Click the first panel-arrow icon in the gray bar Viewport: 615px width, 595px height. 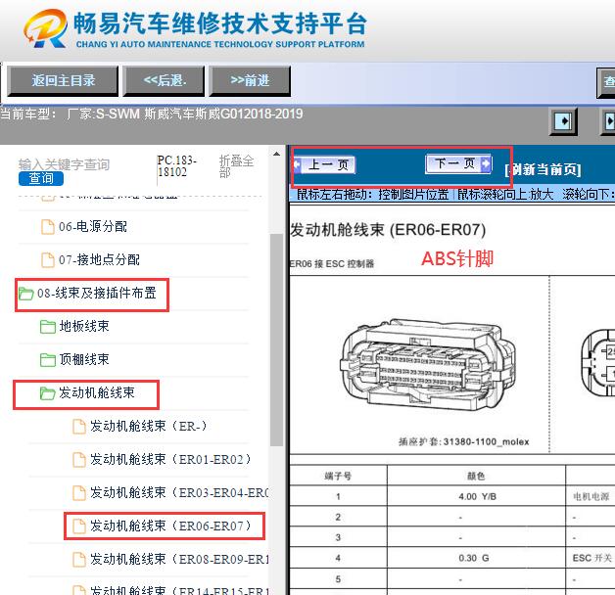click(x=563, y=120)
